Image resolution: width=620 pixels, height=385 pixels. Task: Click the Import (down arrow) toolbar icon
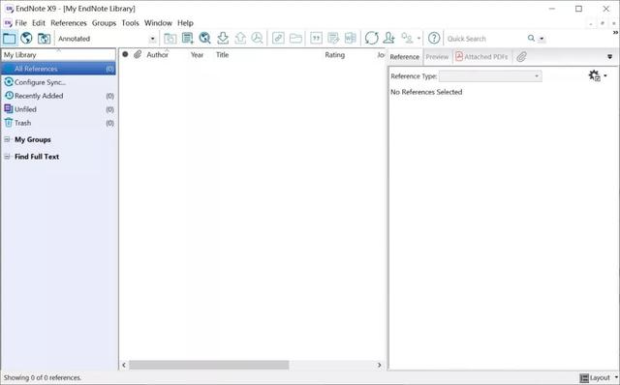[x=223, y=39]
